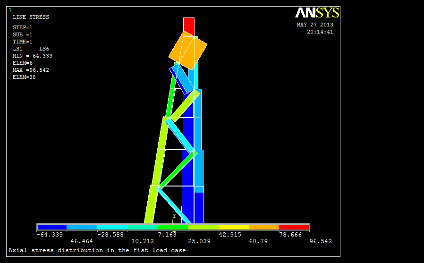Click the window number 1 label

coord(10,10)
